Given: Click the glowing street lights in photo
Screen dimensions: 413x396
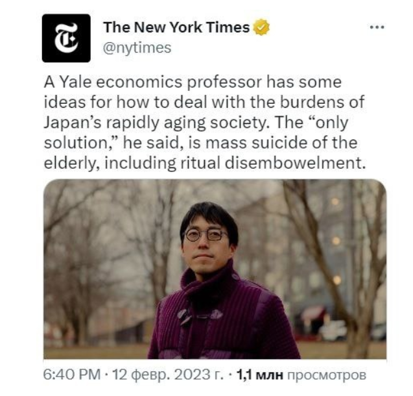Looking at the screenshot, I should point(336,241).
